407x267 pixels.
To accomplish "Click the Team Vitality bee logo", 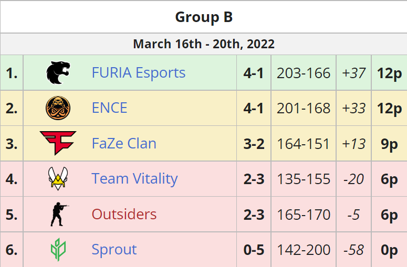I will point(58,179).
